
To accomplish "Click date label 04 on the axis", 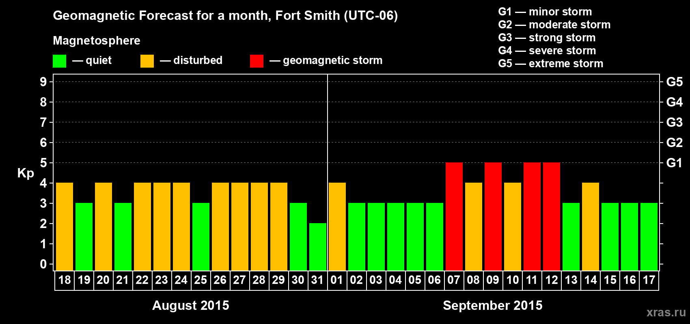I will [395, 280].
